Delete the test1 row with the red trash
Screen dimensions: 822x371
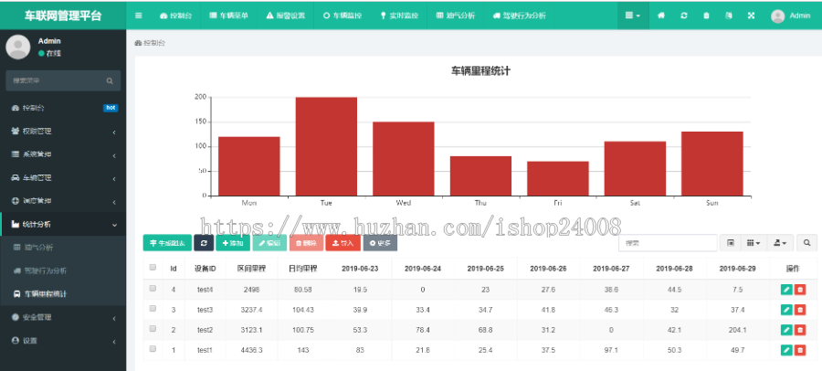click(800, 350)
